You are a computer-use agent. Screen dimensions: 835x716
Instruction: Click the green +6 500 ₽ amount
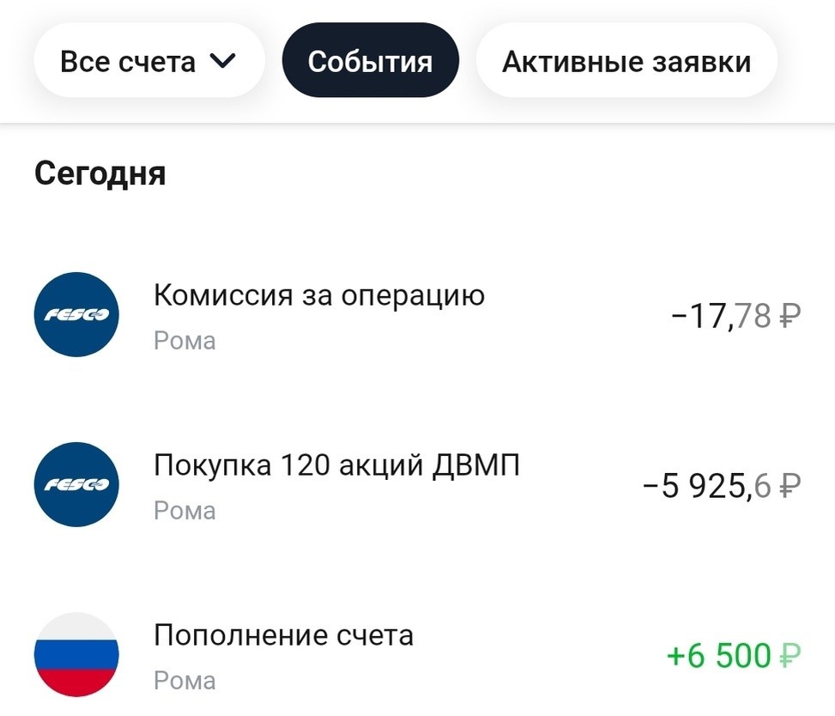pos(719,657)
